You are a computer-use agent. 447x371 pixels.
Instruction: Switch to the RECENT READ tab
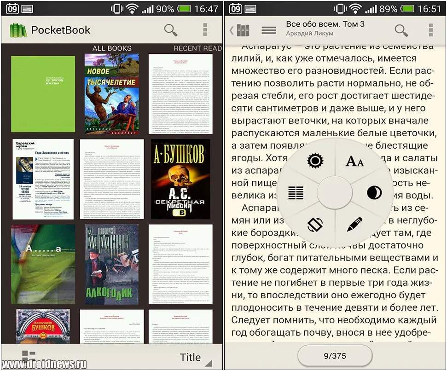click(197, 48)
